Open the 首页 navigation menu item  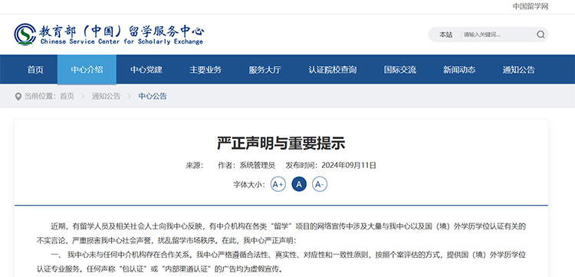click(x=35, y=70)
